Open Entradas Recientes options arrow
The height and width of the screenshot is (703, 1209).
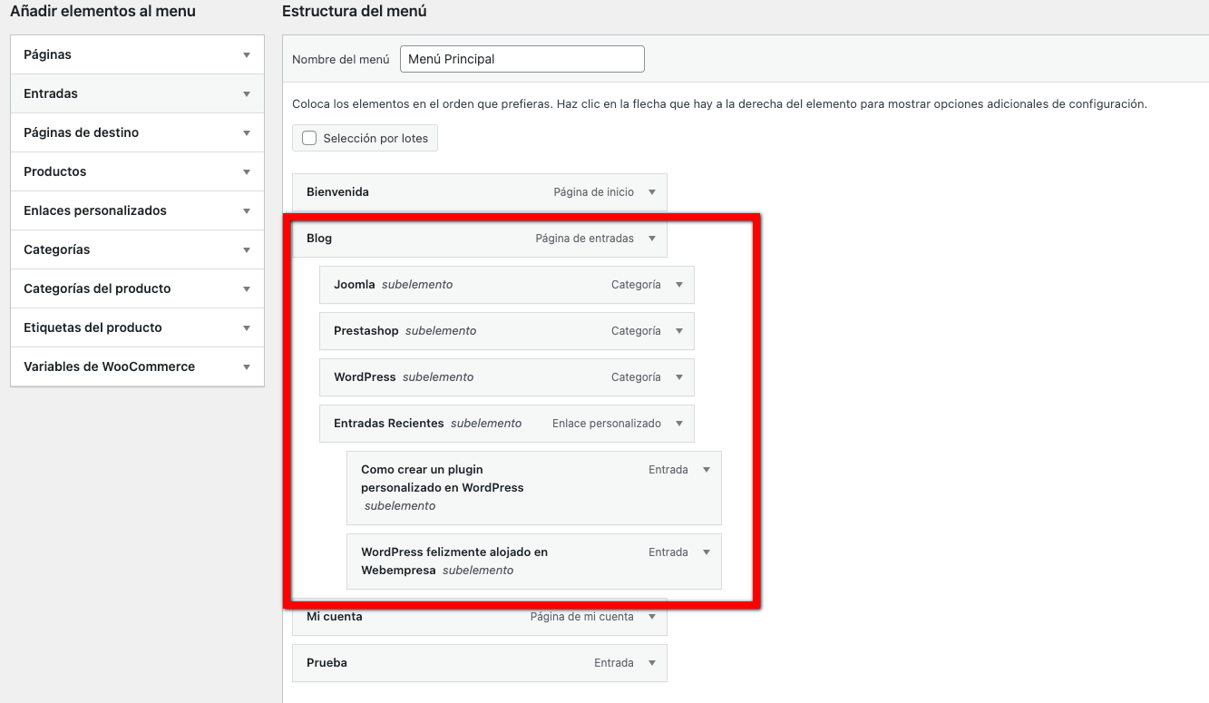[x=679, y=424]
